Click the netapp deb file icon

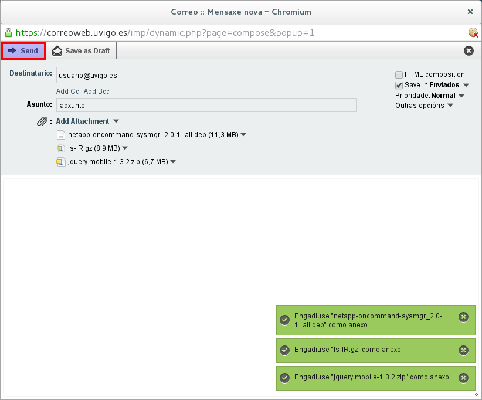click(x=60, y=135)
